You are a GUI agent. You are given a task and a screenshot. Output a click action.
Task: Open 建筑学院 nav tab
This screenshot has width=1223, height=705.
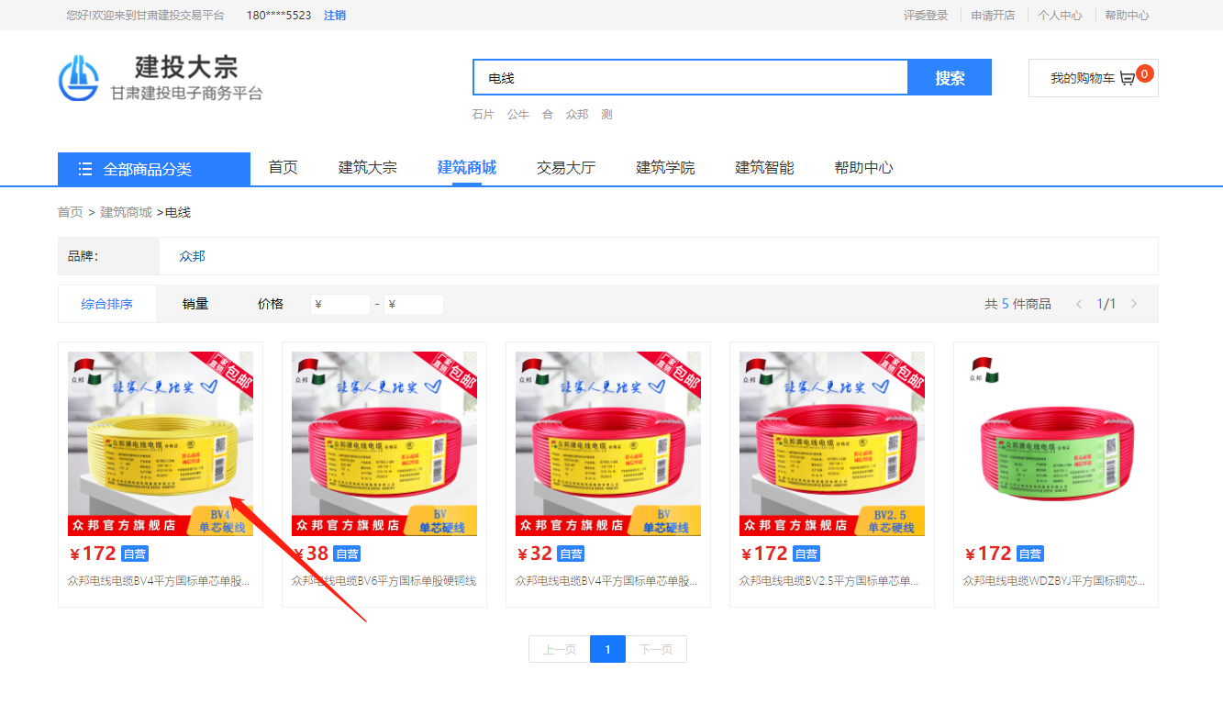(665, 167)
